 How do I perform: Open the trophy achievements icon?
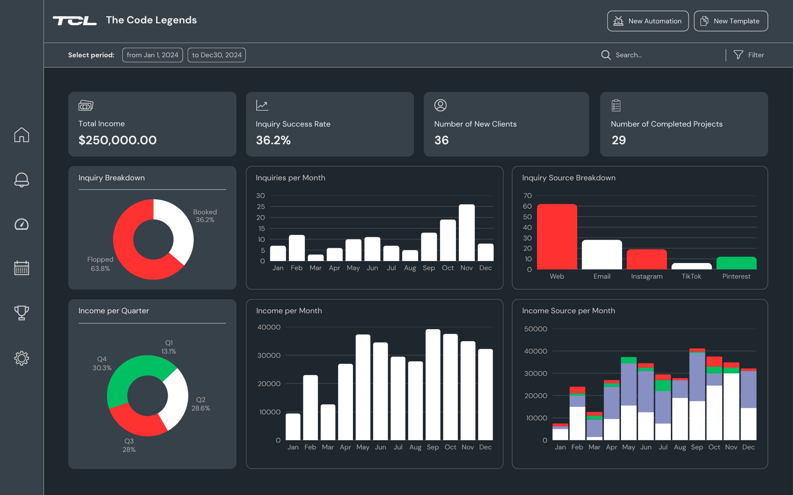pyautogui.click(x=22, y=313)
